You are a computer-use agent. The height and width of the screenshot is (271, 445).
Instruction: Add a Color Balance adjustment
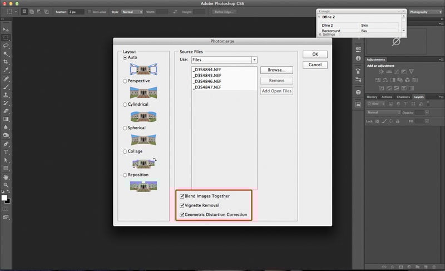pyautogui.click(x=385, y=80)
